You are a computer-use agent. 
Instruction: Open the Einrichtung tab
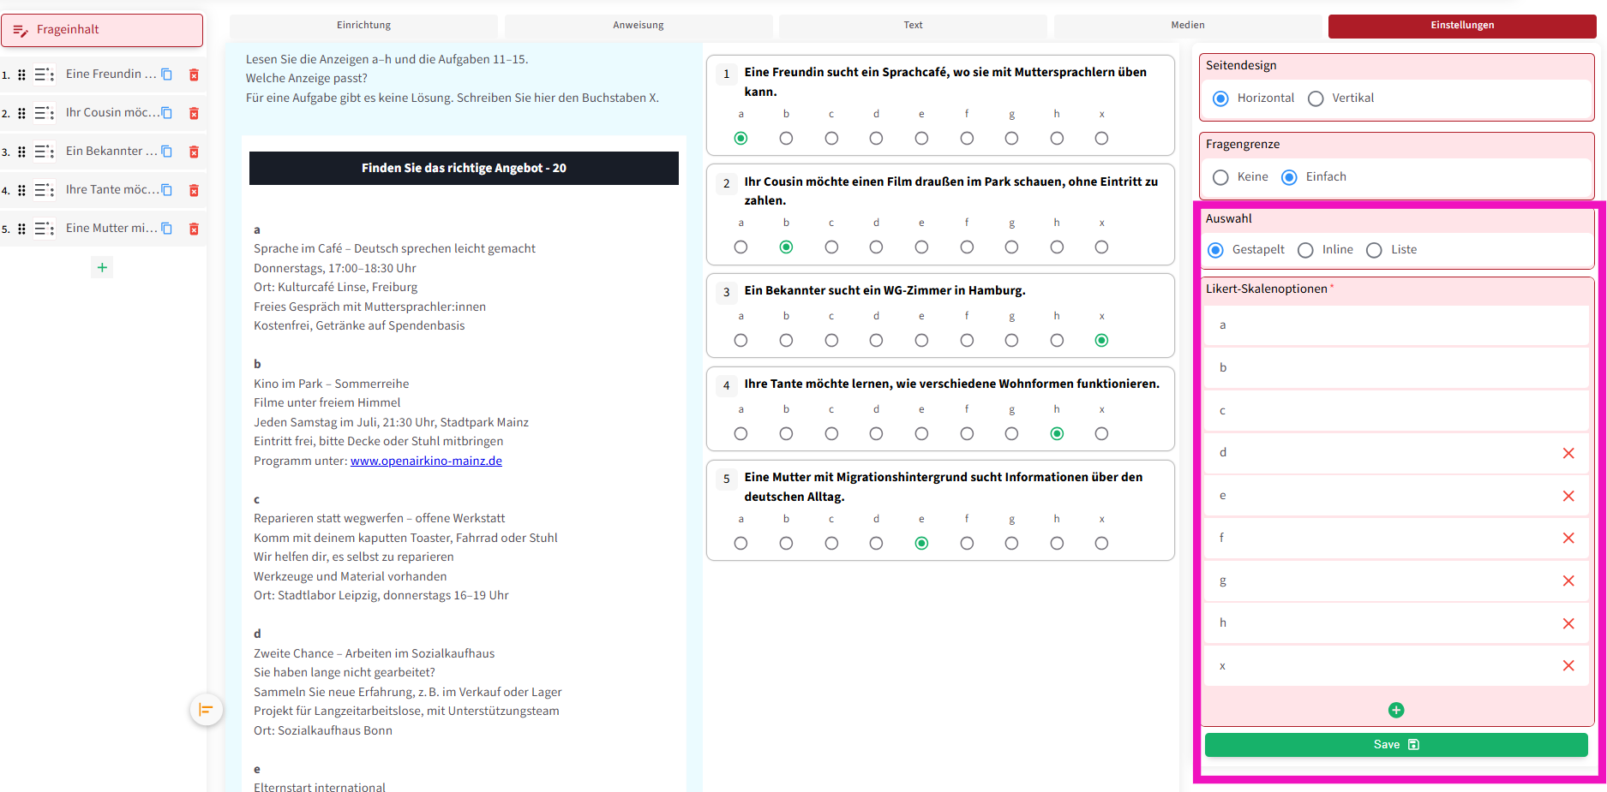tap(363, 26)
